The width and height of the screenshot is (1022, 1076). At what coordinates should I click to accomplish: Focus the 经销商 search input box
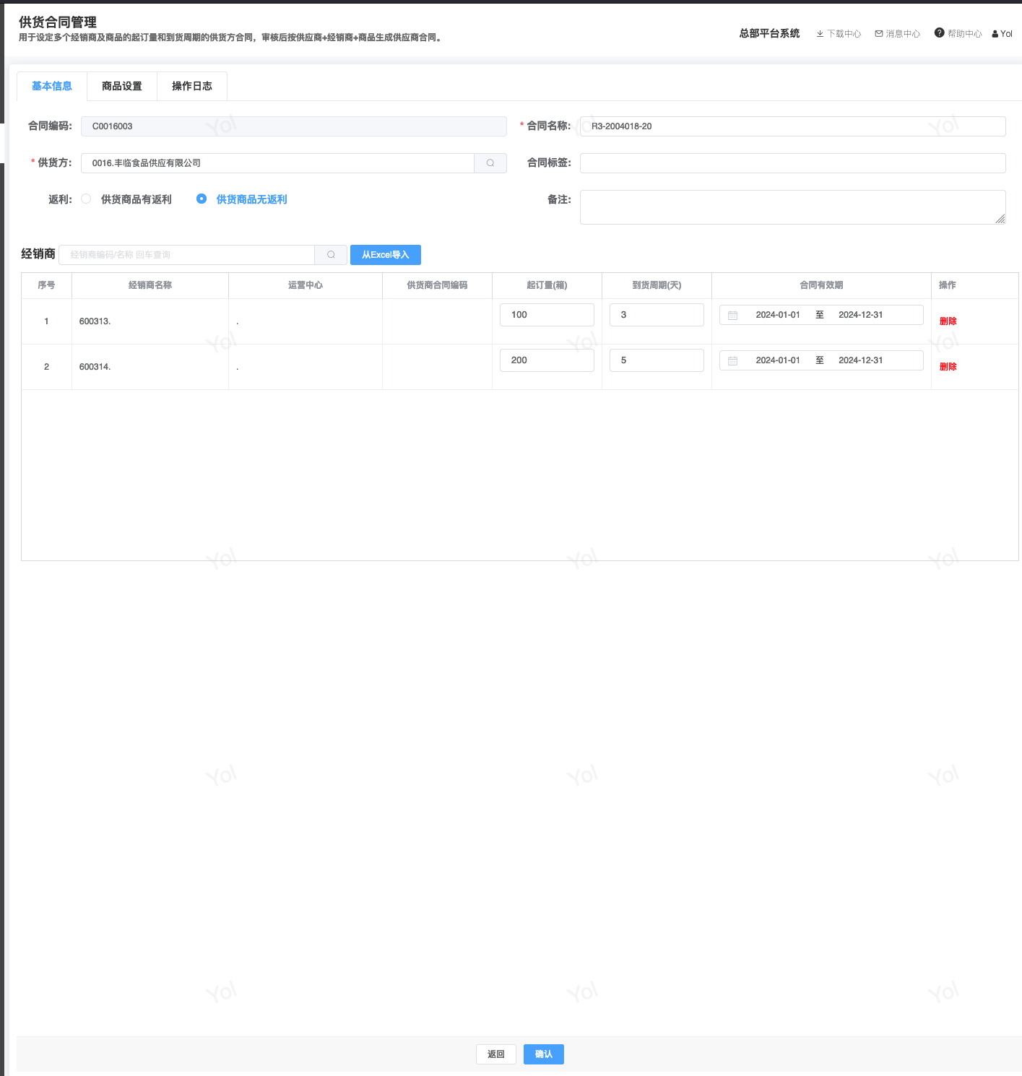(187, 255)
